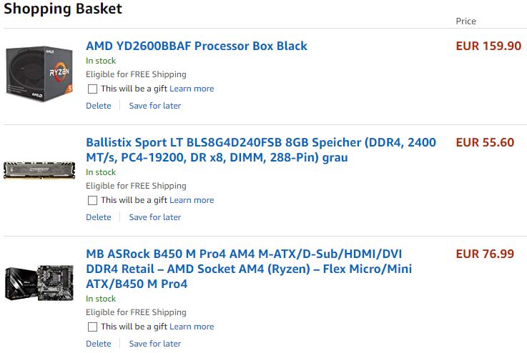Save the Ballistix memory for later
The image size is (527, 353).
(154, 217)
